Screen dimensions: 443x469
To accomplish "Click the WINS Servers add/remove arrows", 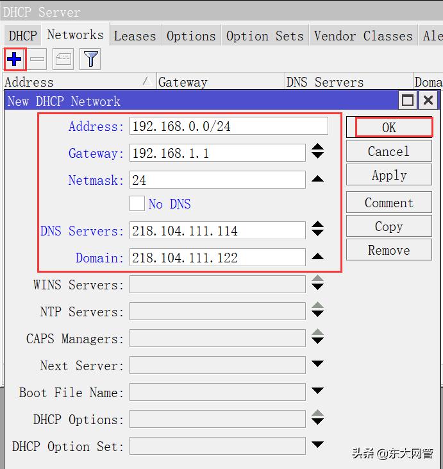I will 317,283.
